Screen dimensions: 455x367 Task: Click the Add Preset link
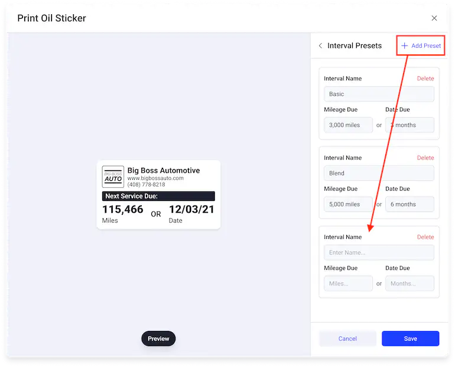coord(425,46)
